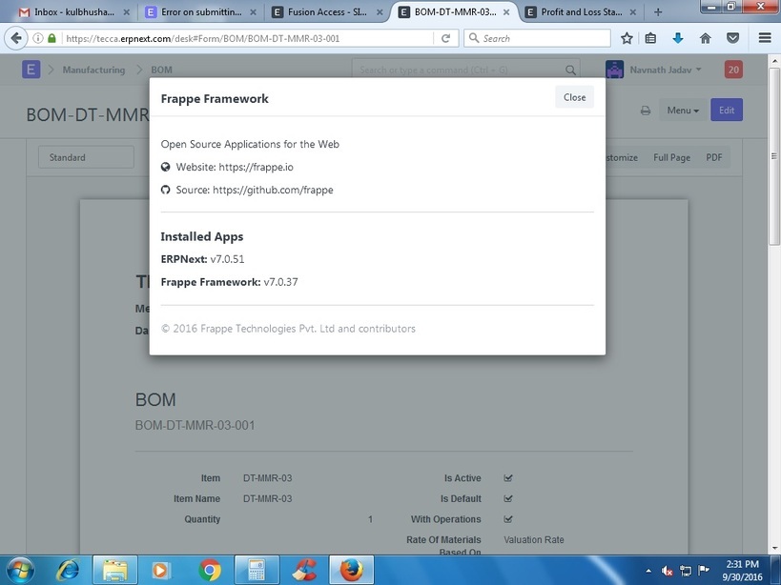781x585 pixels.
Task: Click the 'Valuation Rate' value
Action: pos(534,539)
